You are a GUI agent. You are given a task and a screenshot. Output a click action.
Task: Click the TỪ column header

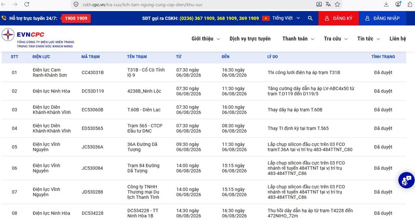[x=179, y=57]
